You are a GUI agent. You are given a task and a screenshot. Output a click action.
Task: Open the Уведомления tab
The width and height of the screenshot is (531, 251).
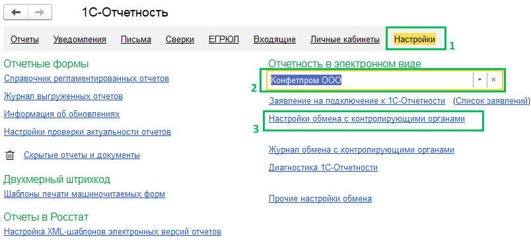click(80, 40)
